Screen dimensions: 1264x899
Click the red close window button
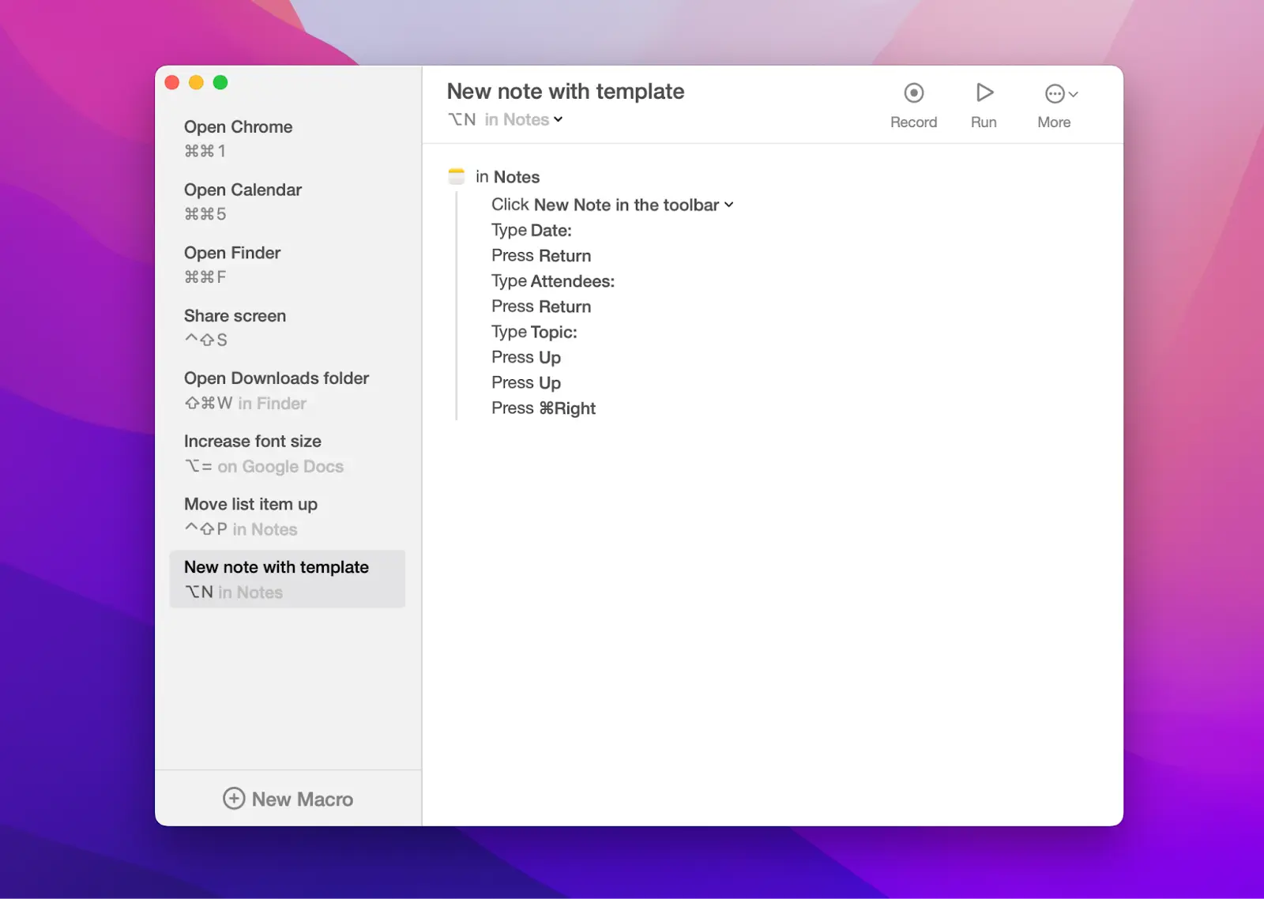pyautogui.click(x=172, y=82)
